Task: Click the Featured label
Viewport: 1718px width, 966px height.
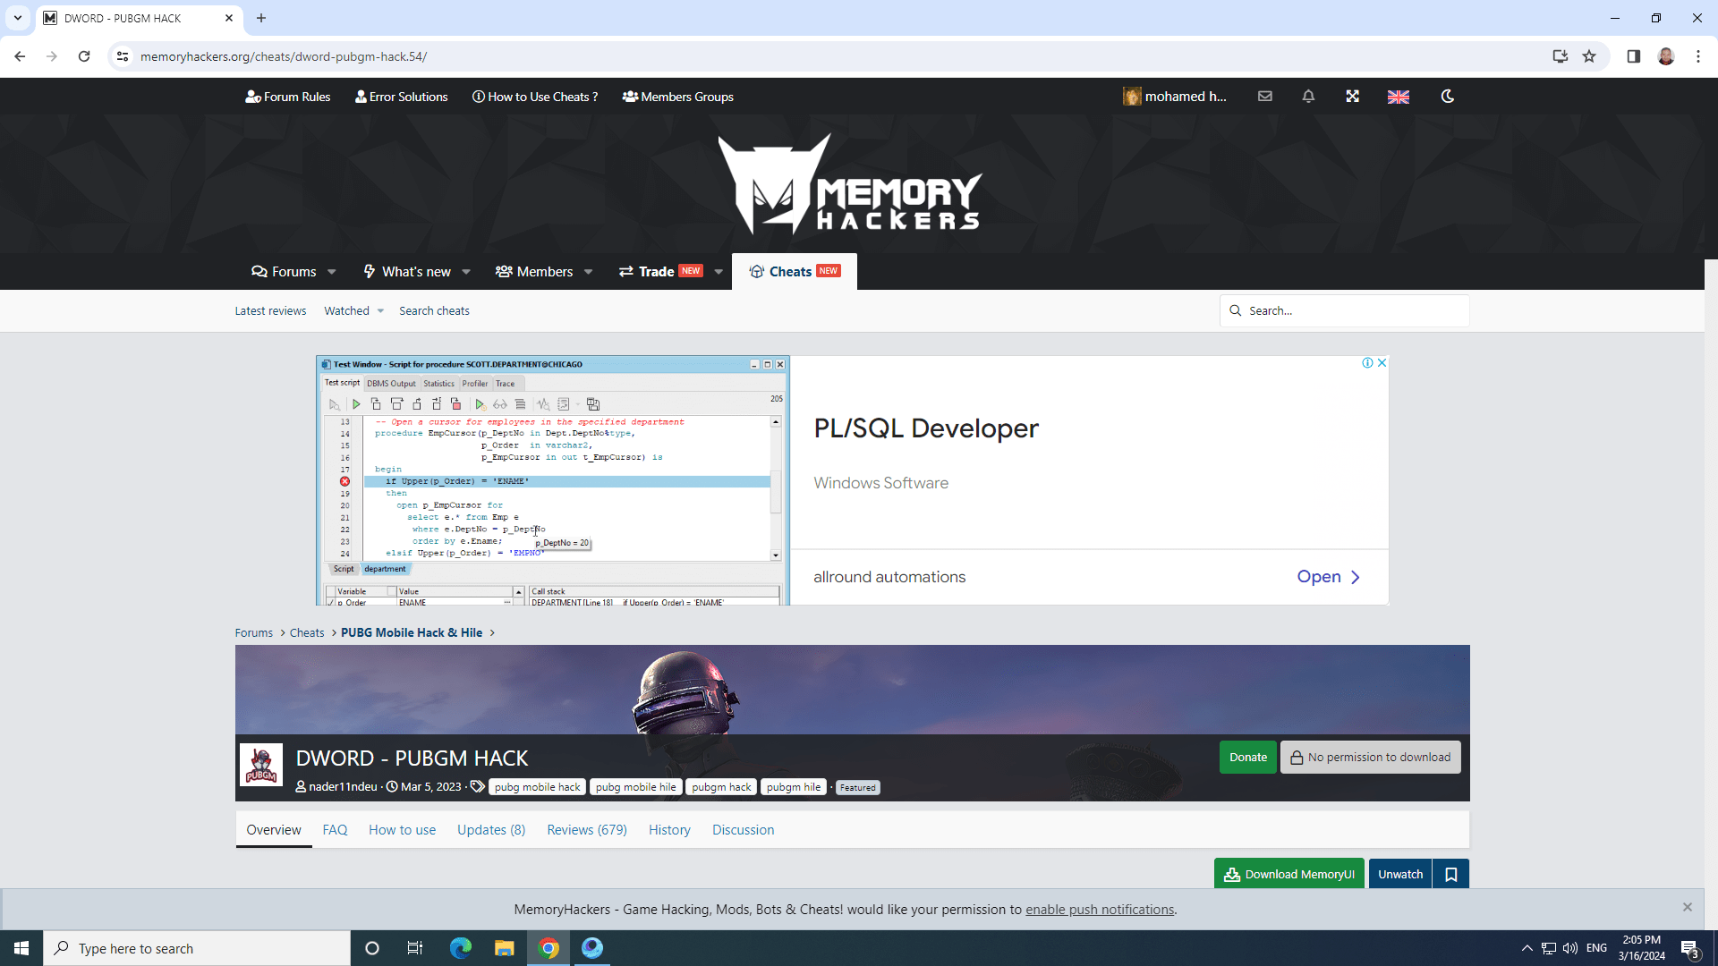Action: click(x=857, y=788)
